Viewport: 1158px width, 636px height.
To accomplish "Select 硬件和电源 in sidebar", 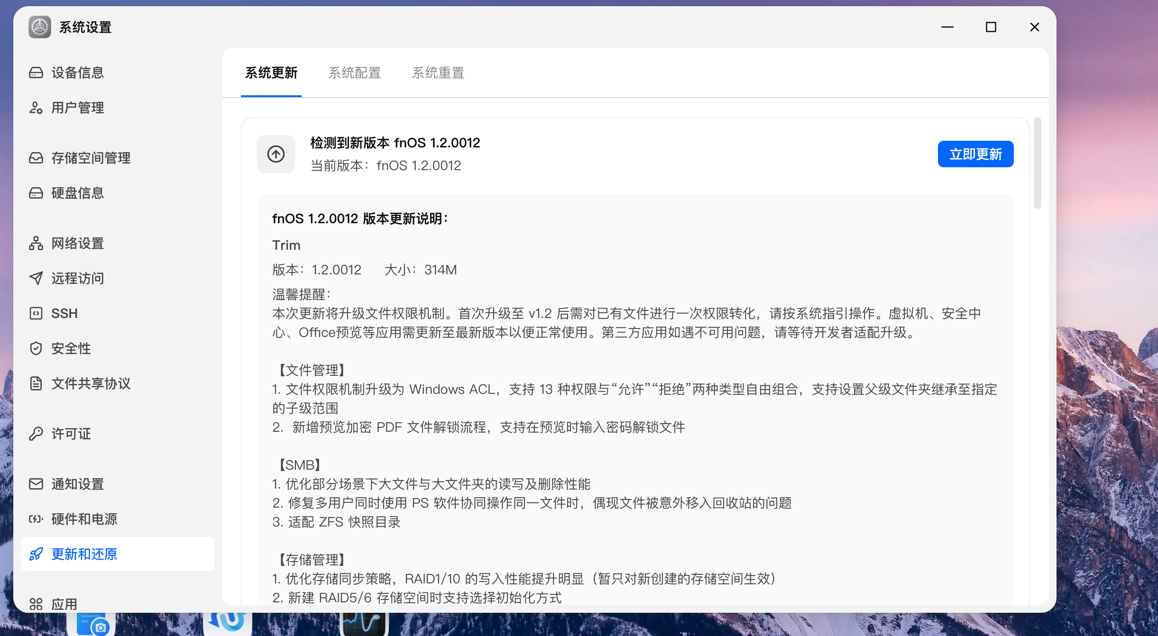I will click(x=118, y=519).
